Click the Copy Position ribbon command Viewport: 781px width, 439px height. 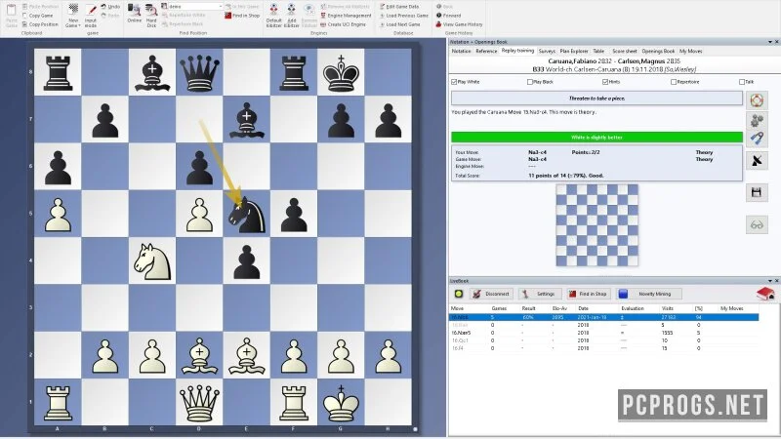click(40, 23)
